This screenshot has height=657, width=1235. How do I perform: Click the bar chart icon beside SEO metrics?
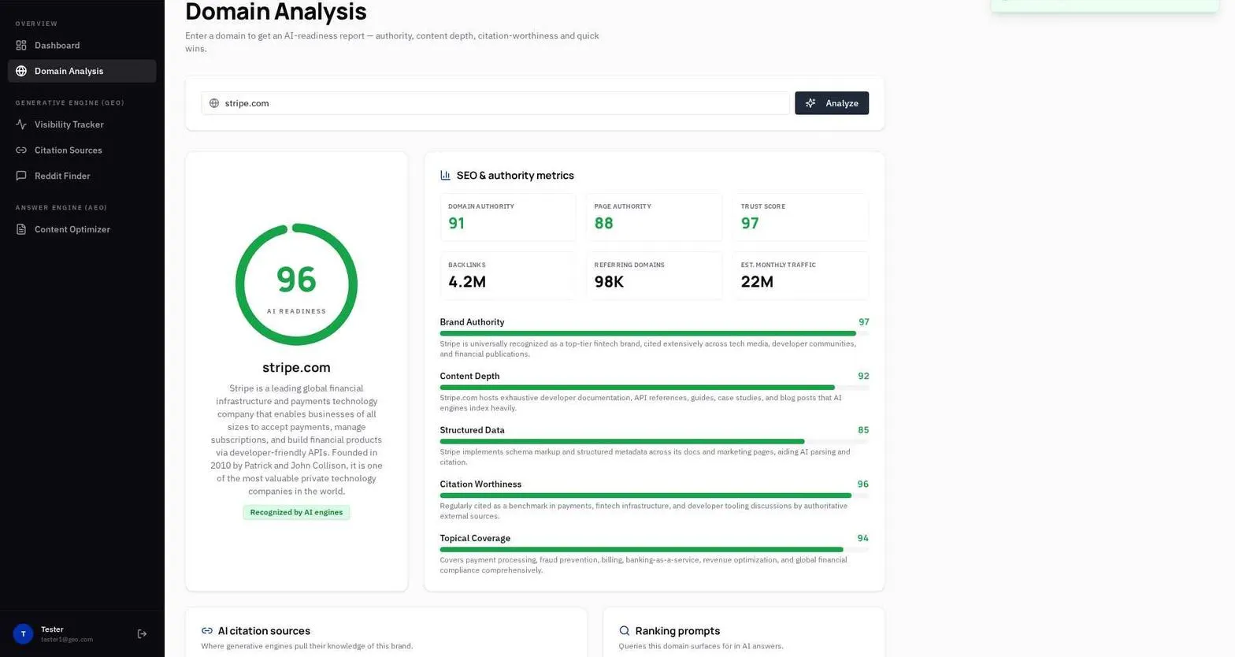point(445,176)
